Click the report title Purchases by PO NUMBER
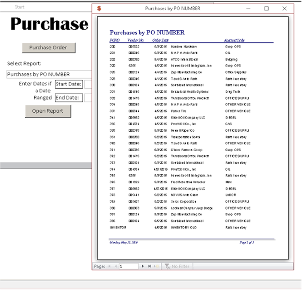 click(x=147, y=32)
